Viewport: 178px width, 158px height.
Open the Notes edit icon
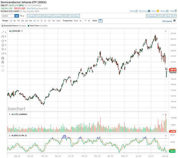[136, 11]
